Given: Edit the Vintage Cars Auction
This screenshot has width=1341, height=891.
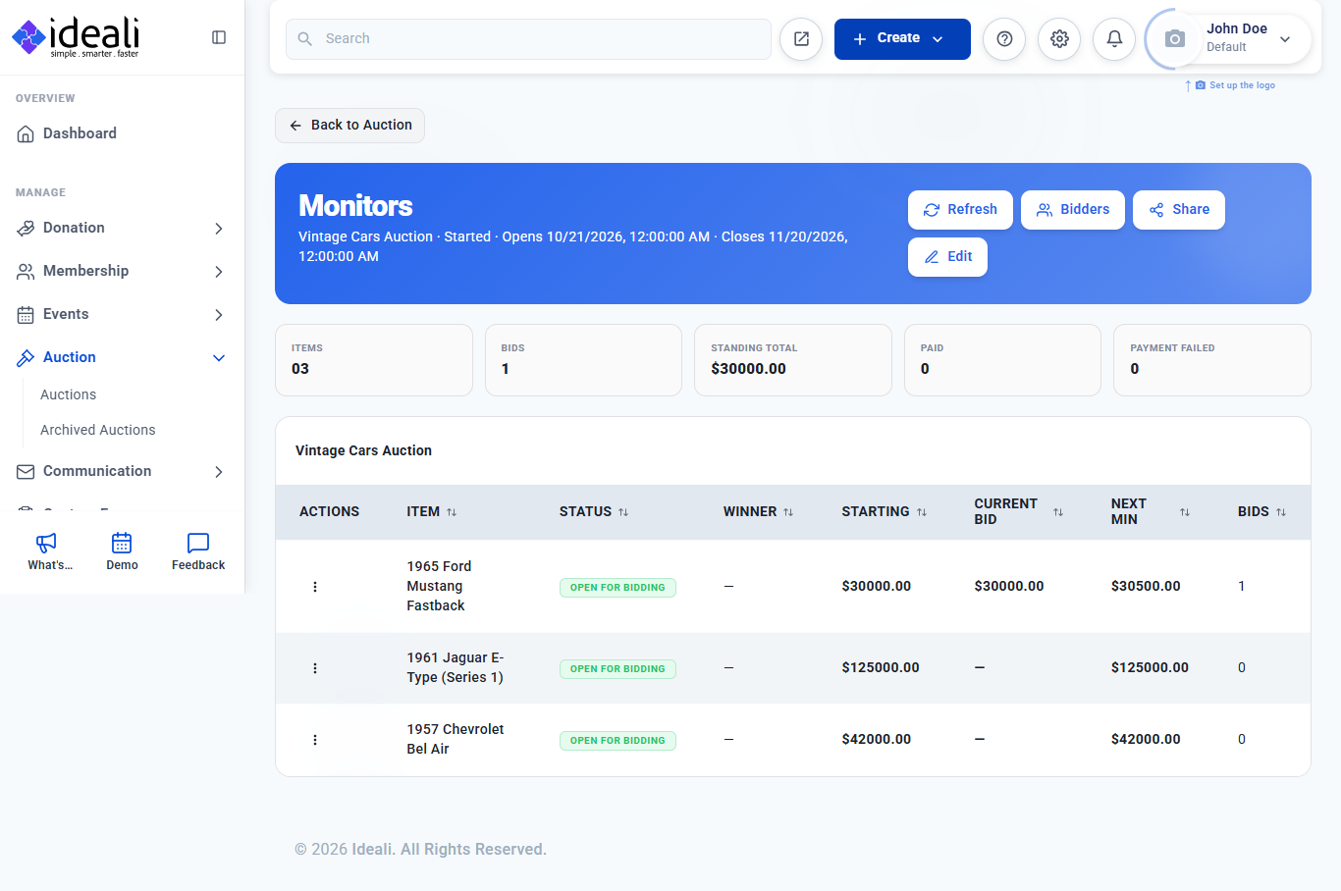Looking at the screenshot, I should tap(947, 257).
